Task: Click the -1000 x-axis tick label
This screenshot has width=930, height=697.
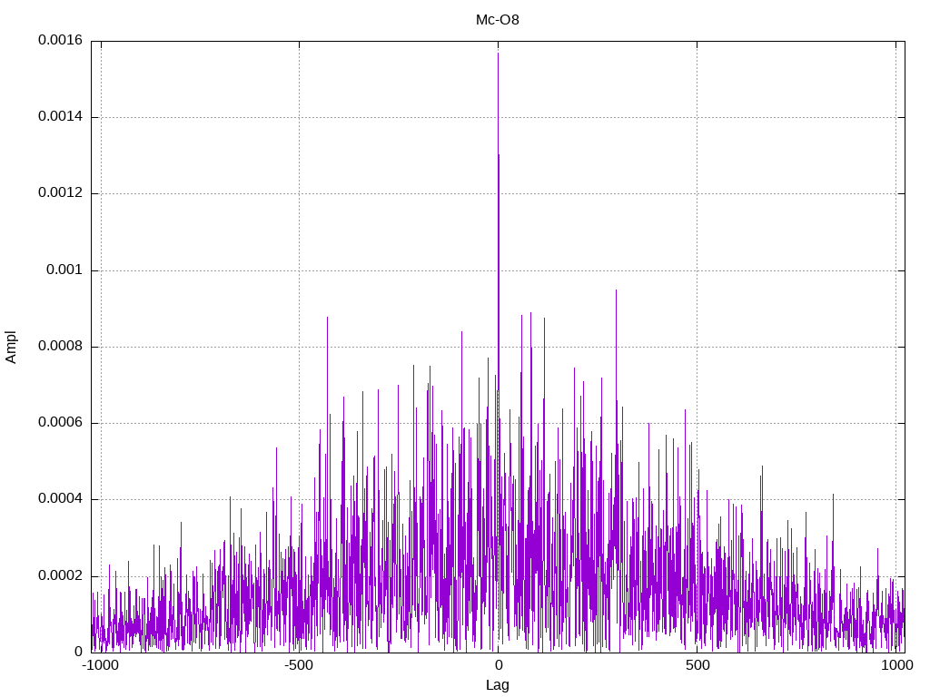Action: coord(100,665)
